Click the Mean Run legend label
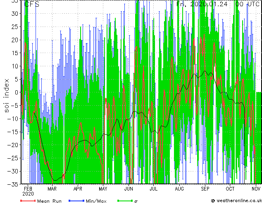This screenshot has height=203, width=262. (49, 201)
